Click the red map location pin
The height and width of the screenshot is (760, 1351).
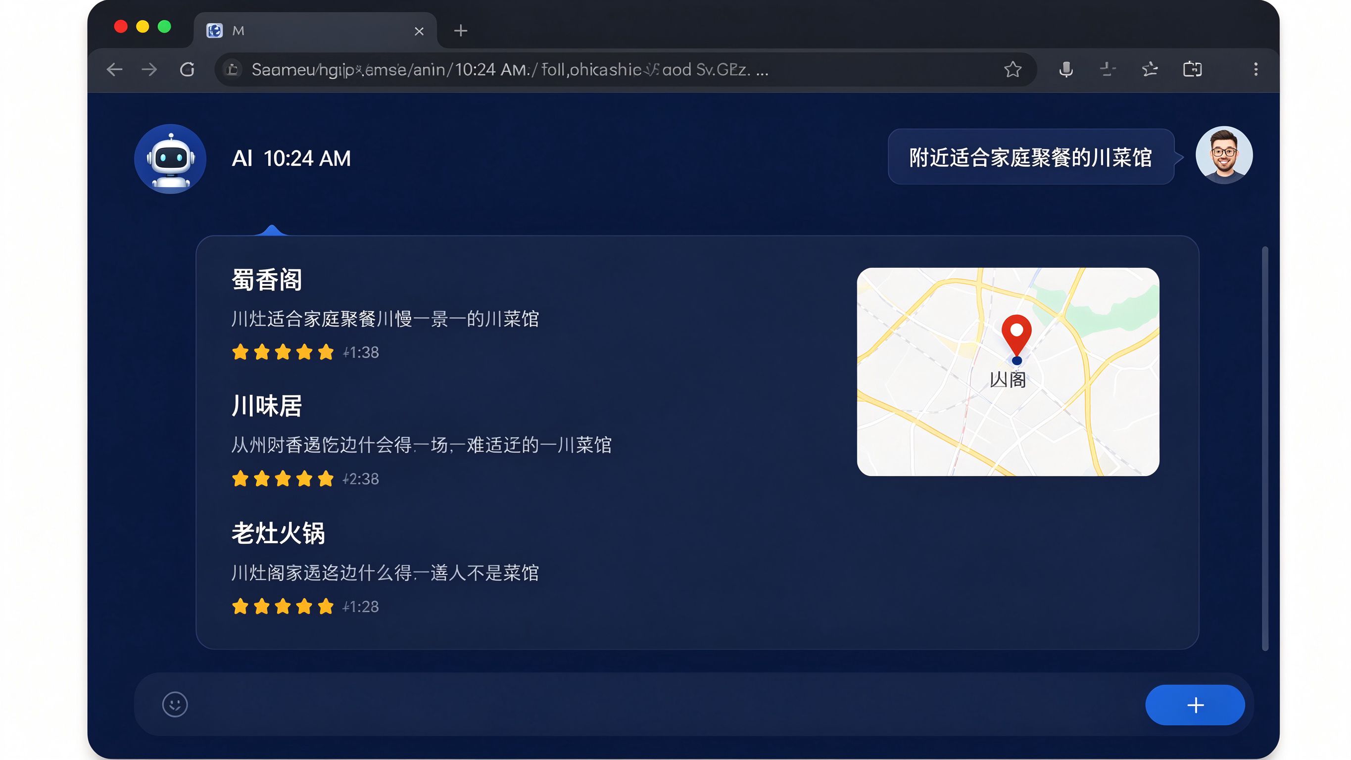click(1016, 337)
